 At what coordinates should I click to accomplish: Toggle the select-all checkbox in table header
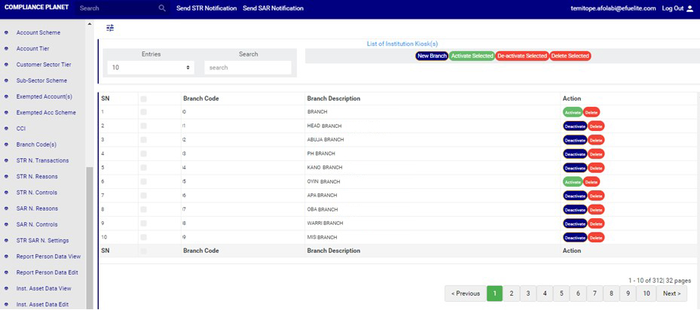click(144, 99)
